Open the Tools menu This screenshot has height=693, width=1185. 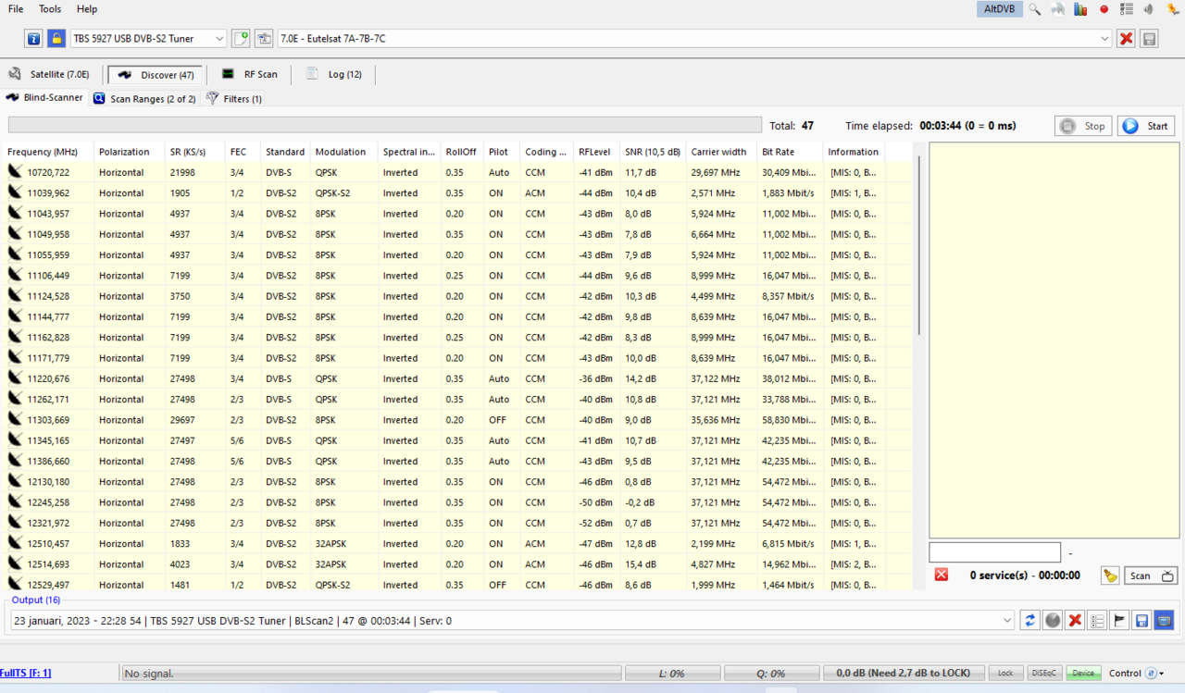[x=50, y=9]
